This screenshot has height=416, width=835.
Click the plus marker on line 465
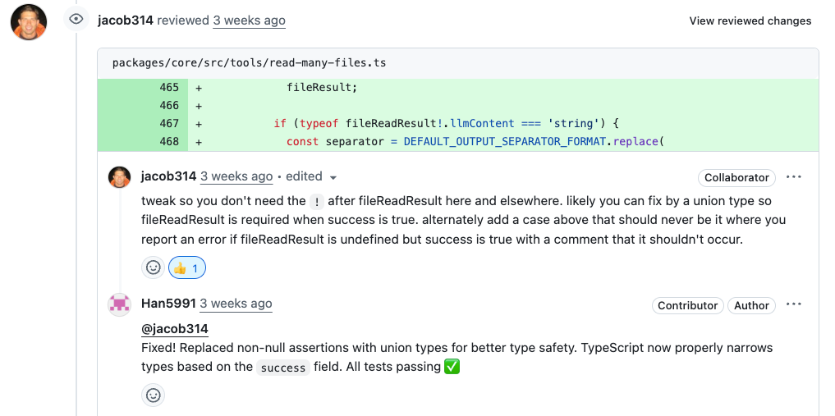[199, 87]
